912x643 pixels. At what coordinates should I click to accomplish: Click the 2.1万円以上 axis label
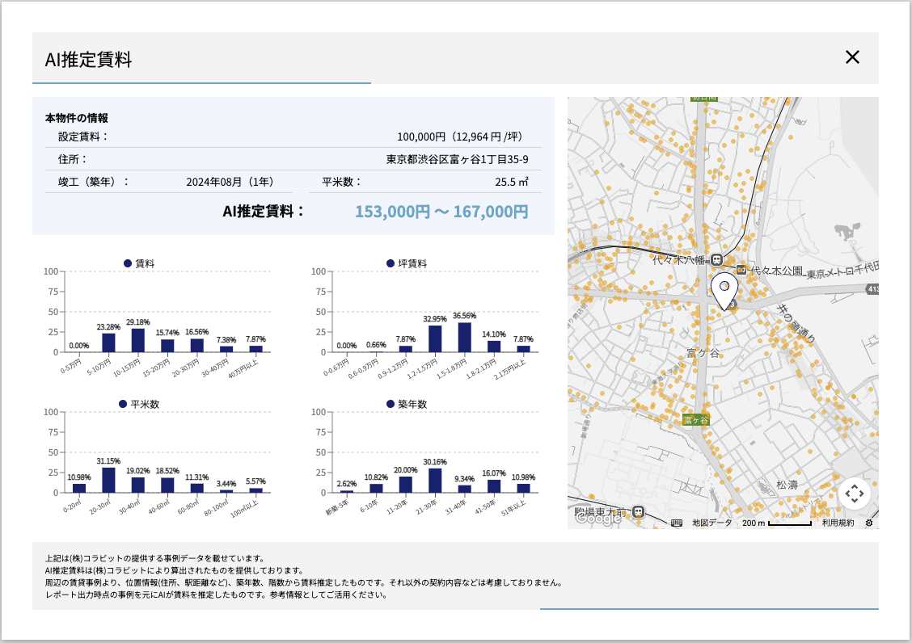510,369
